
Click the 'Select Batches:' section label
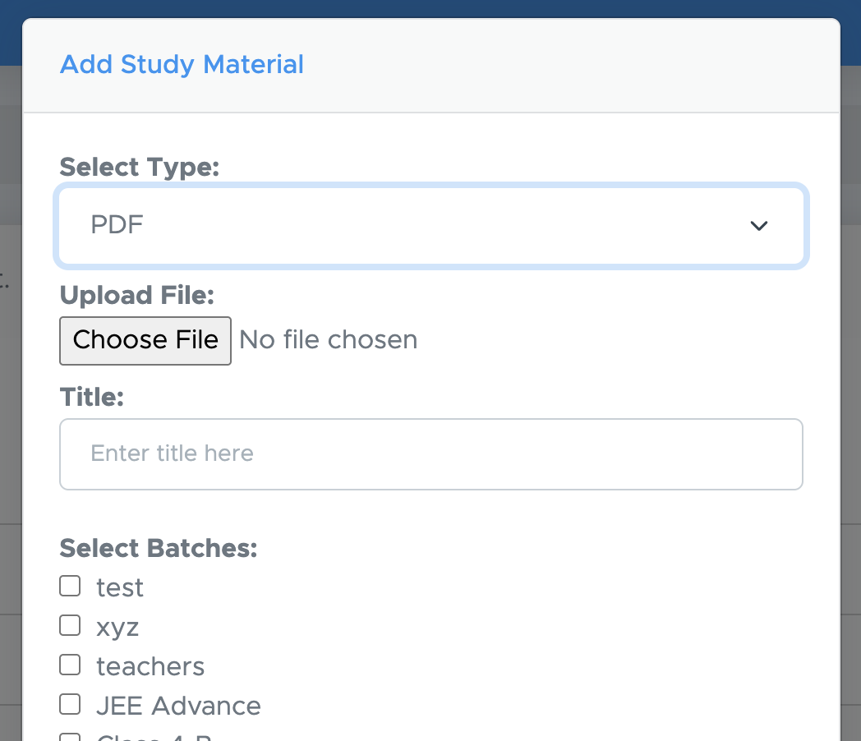point(159,548)
